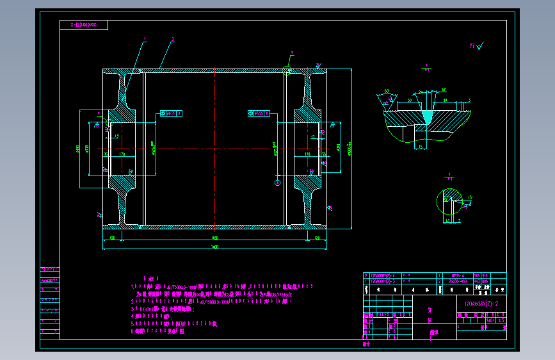Click balloon number 1 leader label
The image size is (555, 360).
(145, 39)
